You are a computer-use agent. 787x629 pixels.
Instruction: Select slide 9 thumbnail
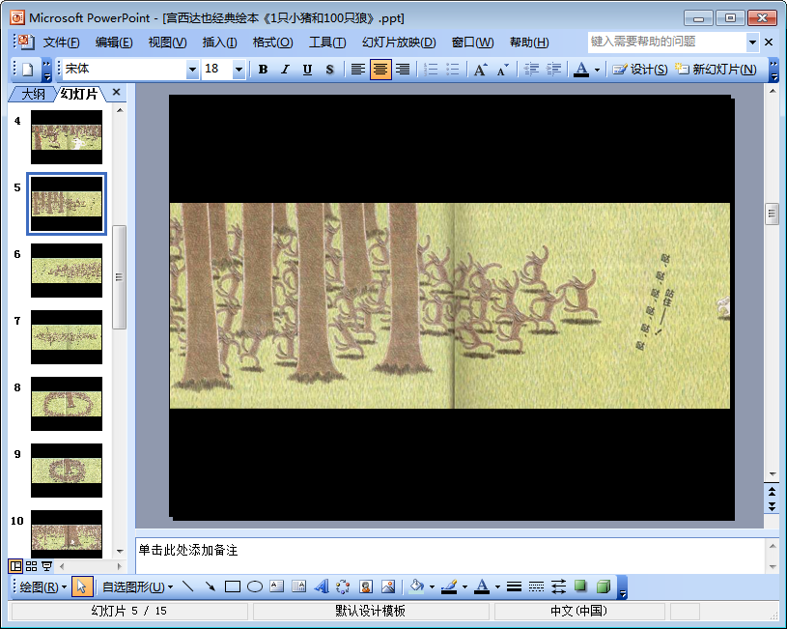pyautogui.click(x=67, y=471)
